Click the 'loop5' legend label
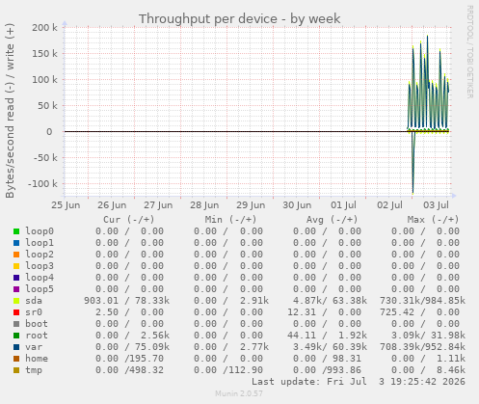Screen dimensions: 479x404 (40, 289)
